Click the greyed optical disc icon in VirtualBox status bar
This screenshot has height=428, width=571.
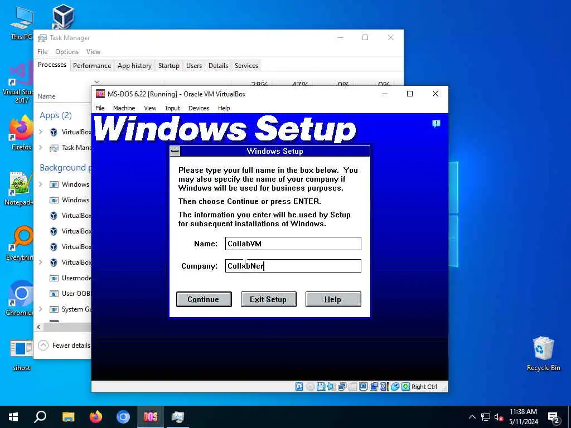click(310, 387)
